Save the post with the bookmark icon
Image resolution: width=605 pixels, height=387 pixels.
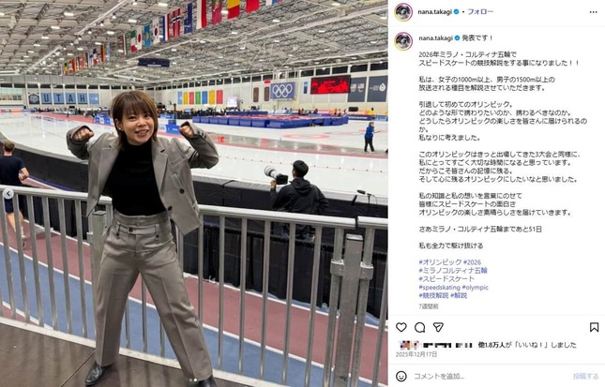pyautogui.click(x=594, y=327)
